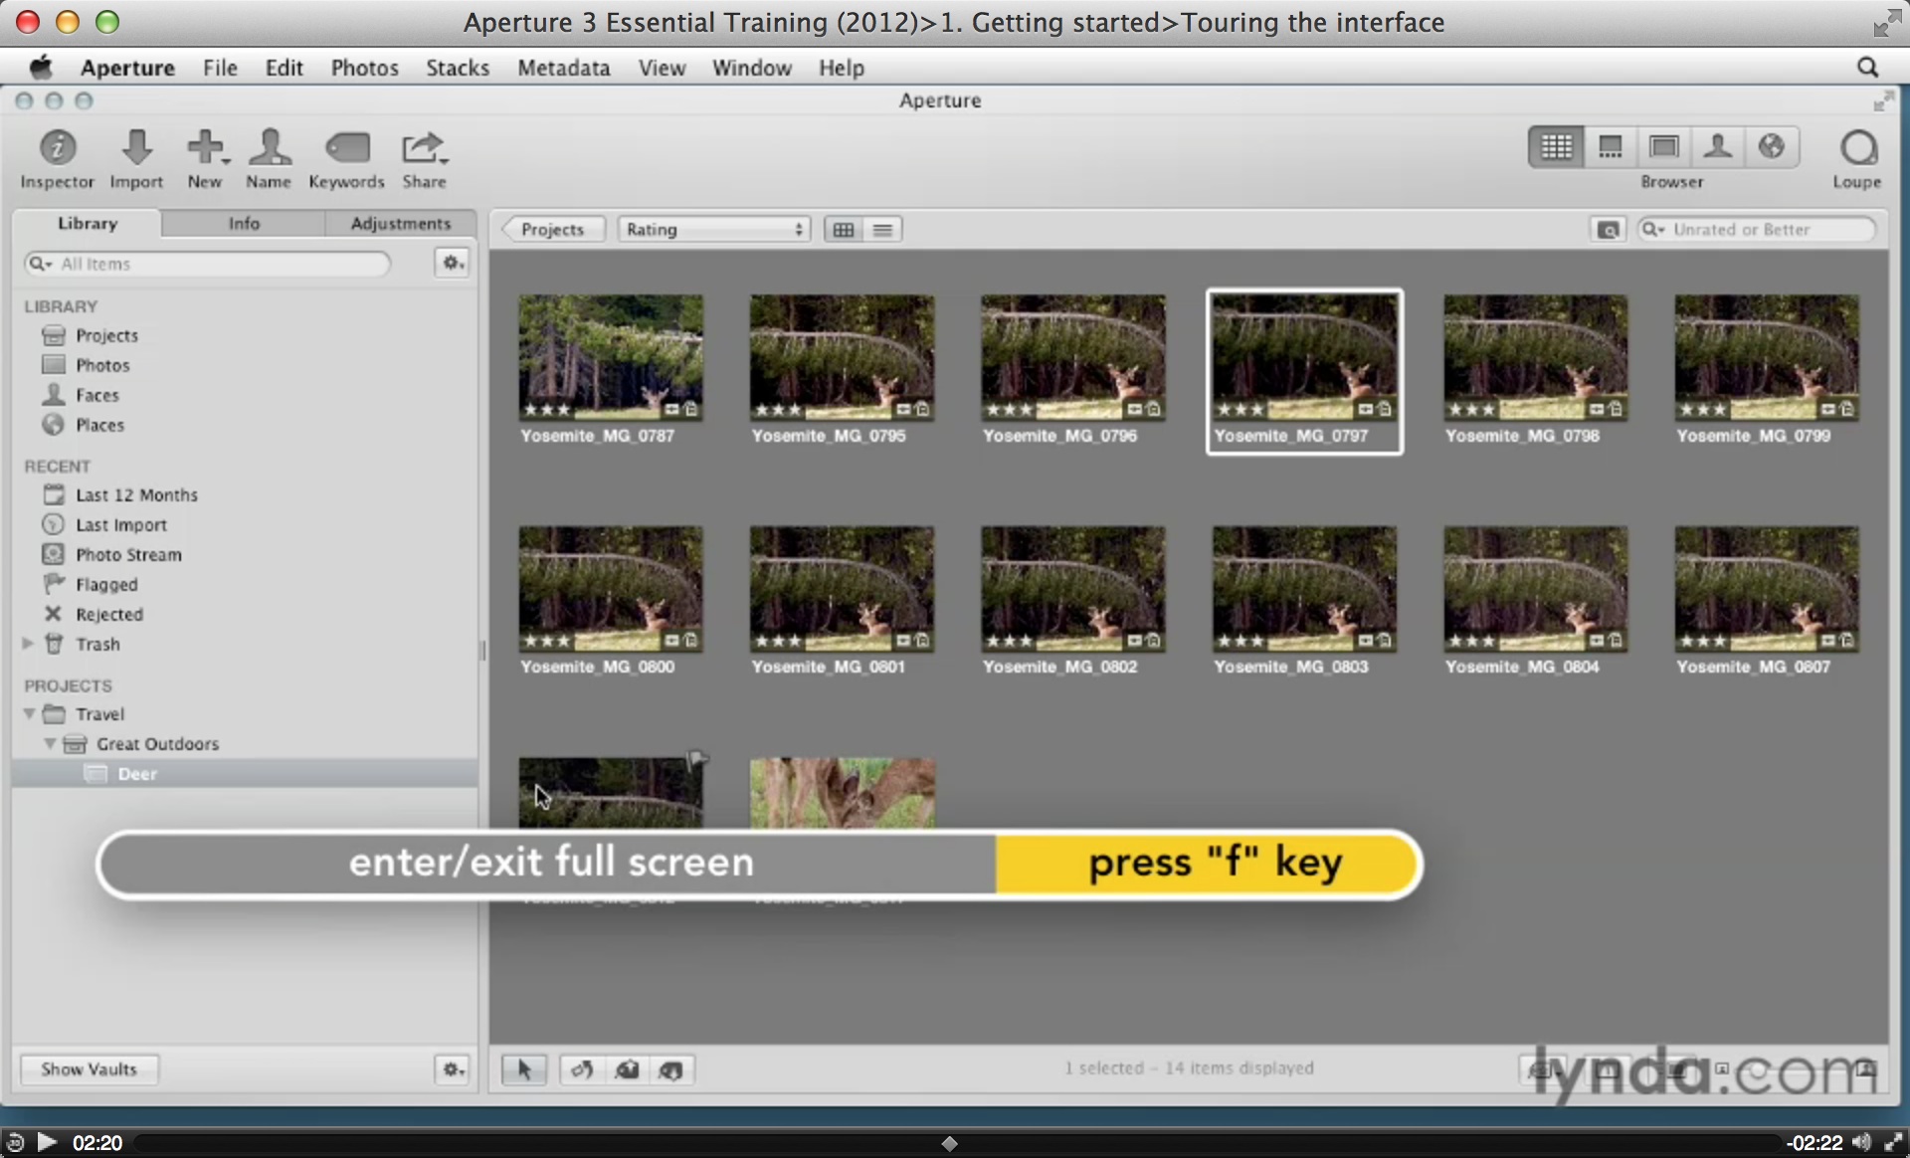Open Places globe view in the toolbar
The height and width of the screenshot is (1158, 1910).
point(1771,147)
